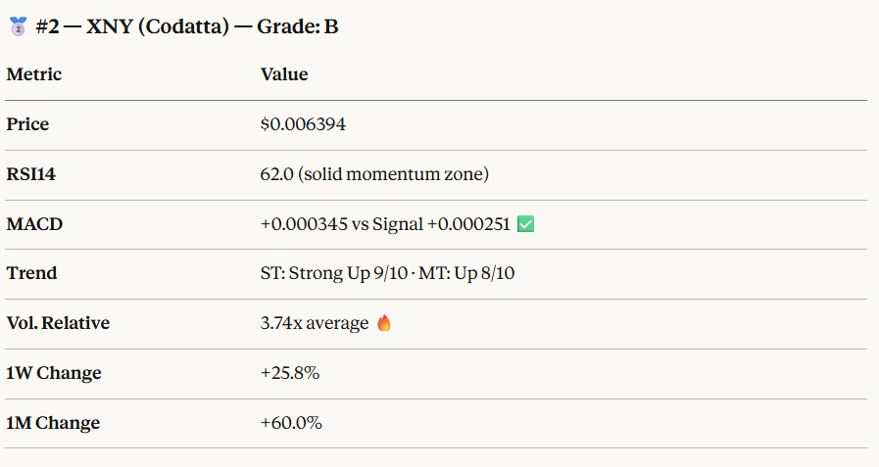Select the RSI14 row label

[x=31, y=174]
